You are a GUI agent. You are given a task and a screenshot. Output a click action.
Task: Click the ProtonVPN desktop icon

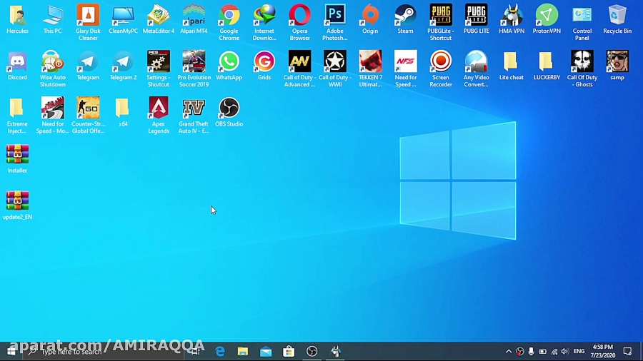(x=547, y=19)
